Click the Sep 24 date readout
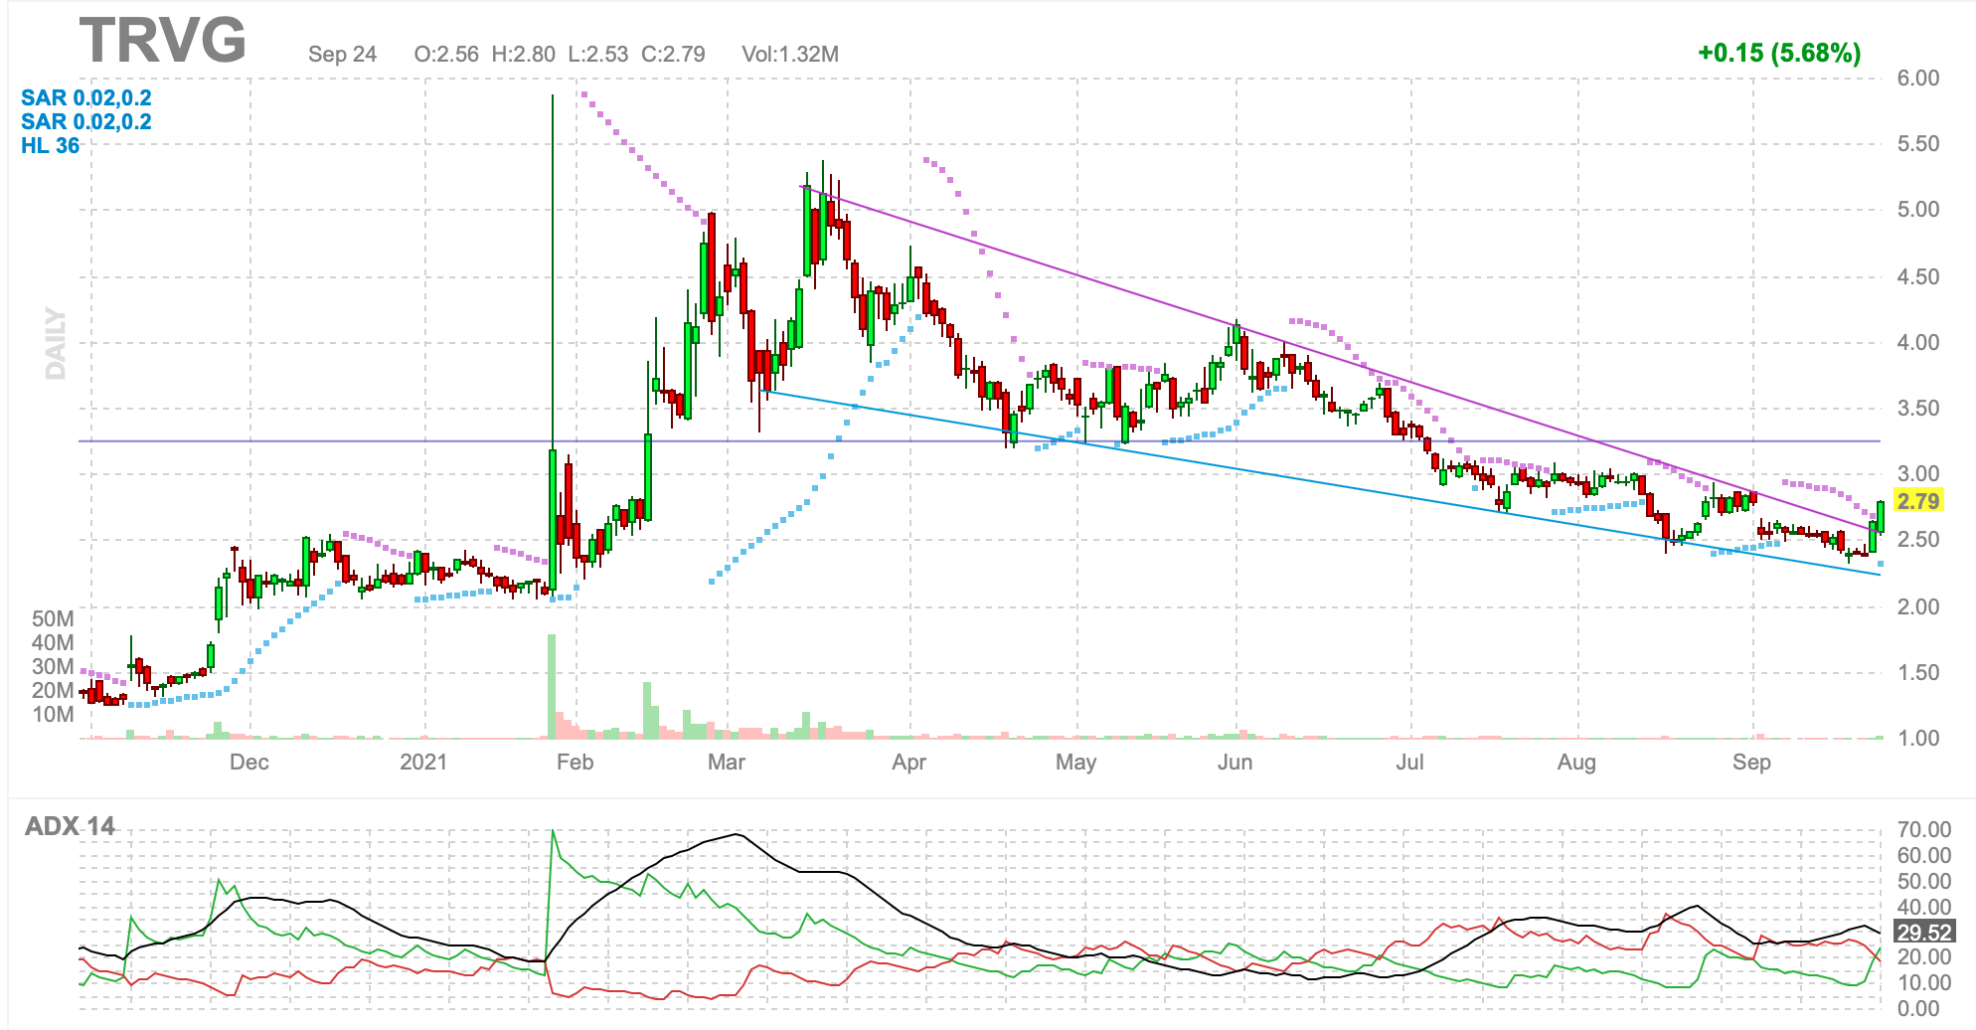Viewport: 1976px width, 1030px height. (342, 54)
